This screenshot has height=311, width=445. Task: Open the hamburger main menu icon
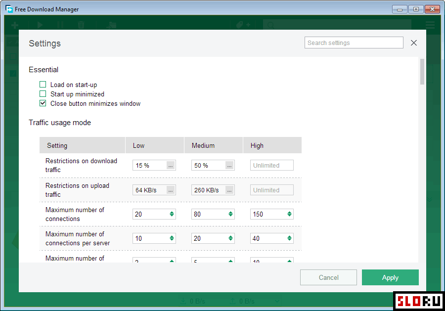coord(430,25)
